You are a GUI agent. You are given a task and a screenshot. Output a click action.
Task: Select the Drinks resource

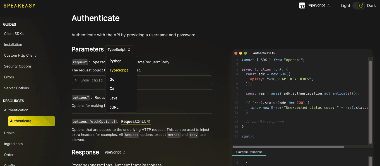pos(9,133)
